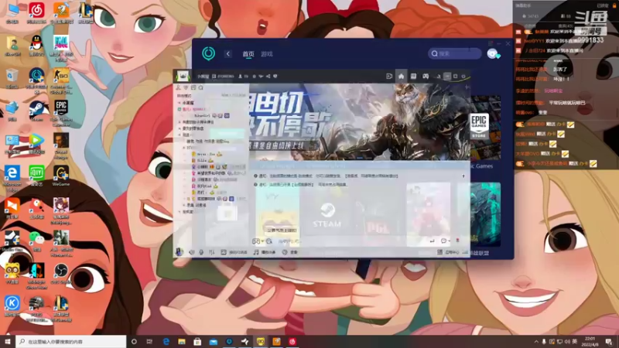This screenshot has width=619, height=348.
Task: Open the WeChat desktop shortcut
Action: pos(36,241)
